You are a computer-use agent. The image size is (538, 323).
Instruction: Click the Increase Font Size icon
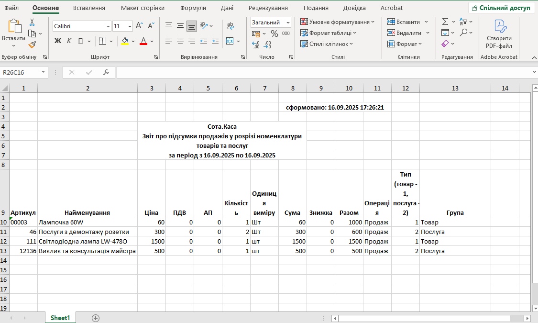139,26
